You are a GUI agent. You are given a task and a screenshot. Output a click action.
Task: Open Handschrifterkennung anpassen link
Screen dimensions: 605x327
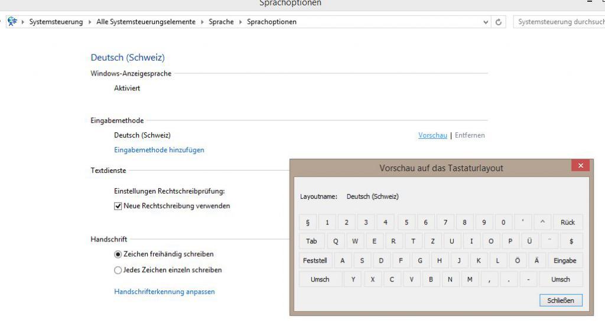click(164, 292)
